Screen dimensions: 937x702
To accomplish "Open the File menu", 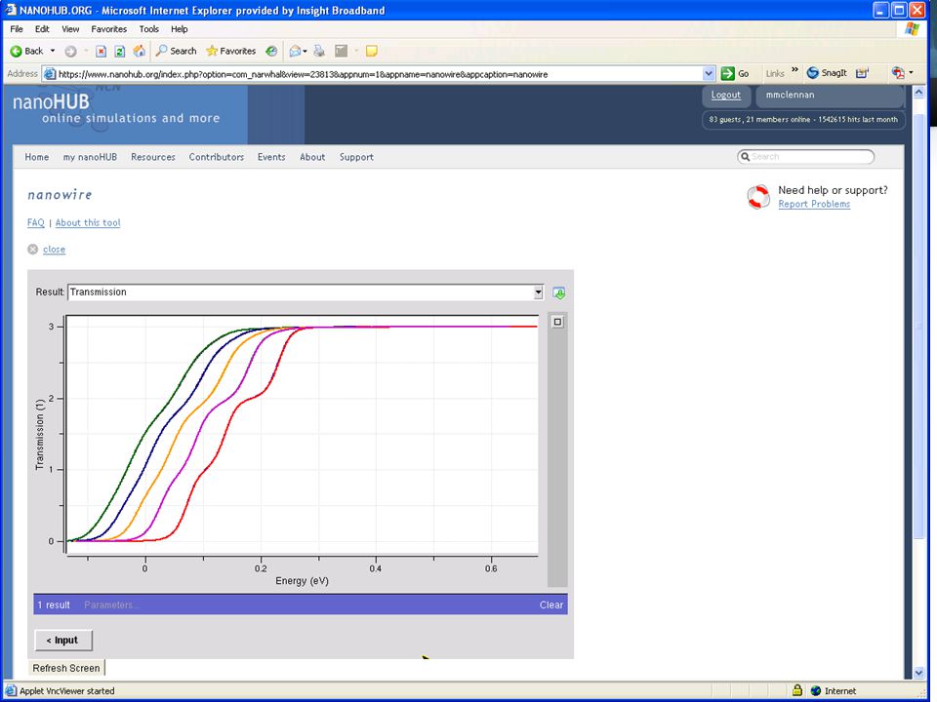I will (x=17, y=28).
